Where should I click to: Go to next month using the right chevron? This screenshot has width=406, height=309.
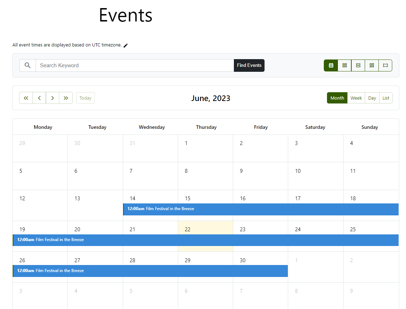click(x=52, y=98)
